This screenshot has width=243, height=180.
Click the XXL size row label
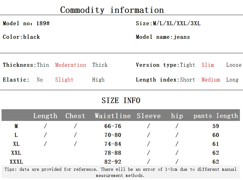click(16, 153)
